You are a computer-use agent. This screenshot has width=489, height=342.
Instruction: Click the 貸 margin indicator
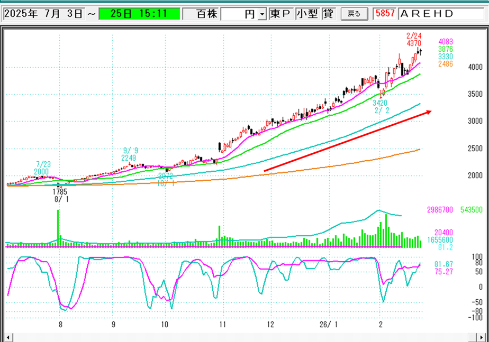[328, 14]
